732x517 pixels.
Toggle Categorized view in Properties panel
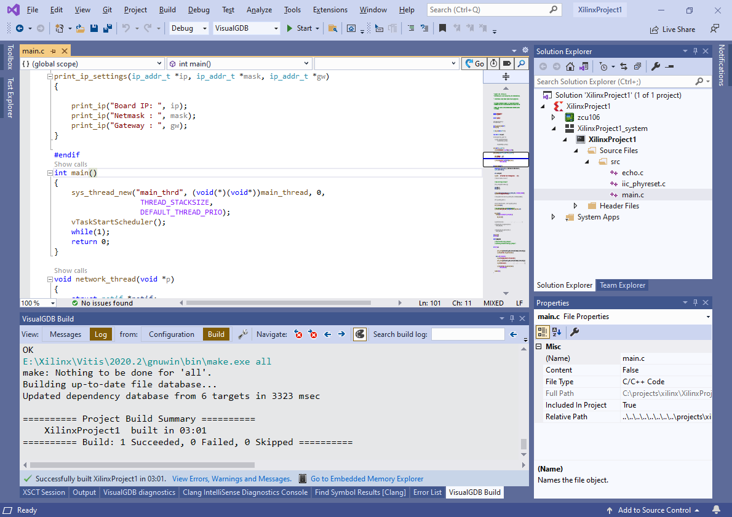(543, 332)
